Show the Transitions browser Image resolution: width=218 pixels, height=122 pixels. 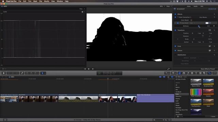tap(192, 73)
